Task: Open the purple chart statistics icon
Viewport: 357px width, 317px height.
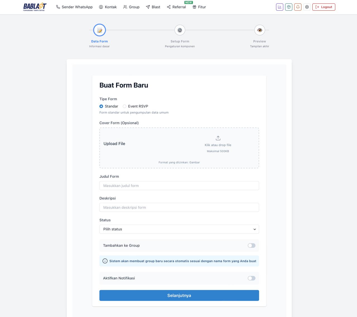Action: pos(279,7)
